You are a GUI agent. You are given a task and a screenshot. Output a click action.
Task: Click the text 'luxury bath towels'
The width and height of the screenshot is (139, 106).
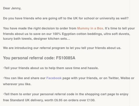tap(18, 39)
